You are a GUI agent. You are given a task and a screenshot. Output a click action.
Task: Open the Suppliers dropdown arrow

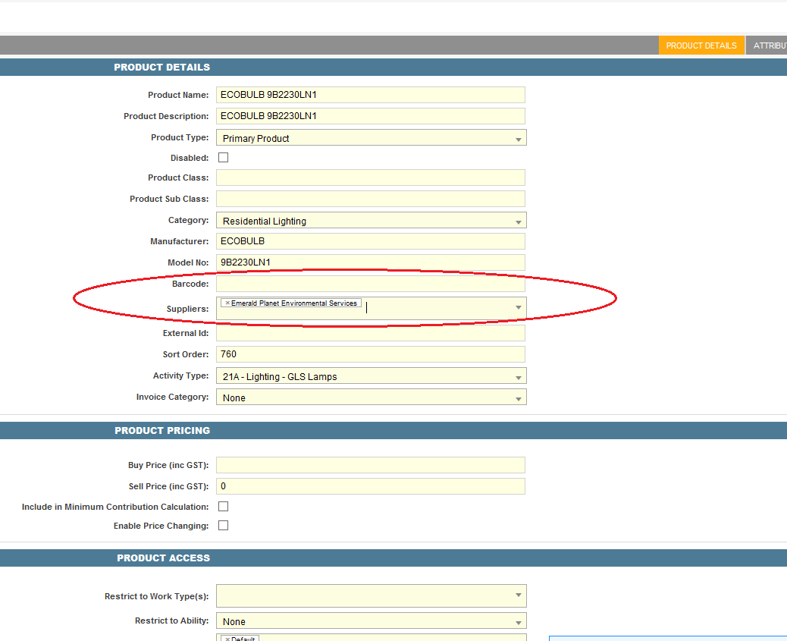tap(519, 307)
